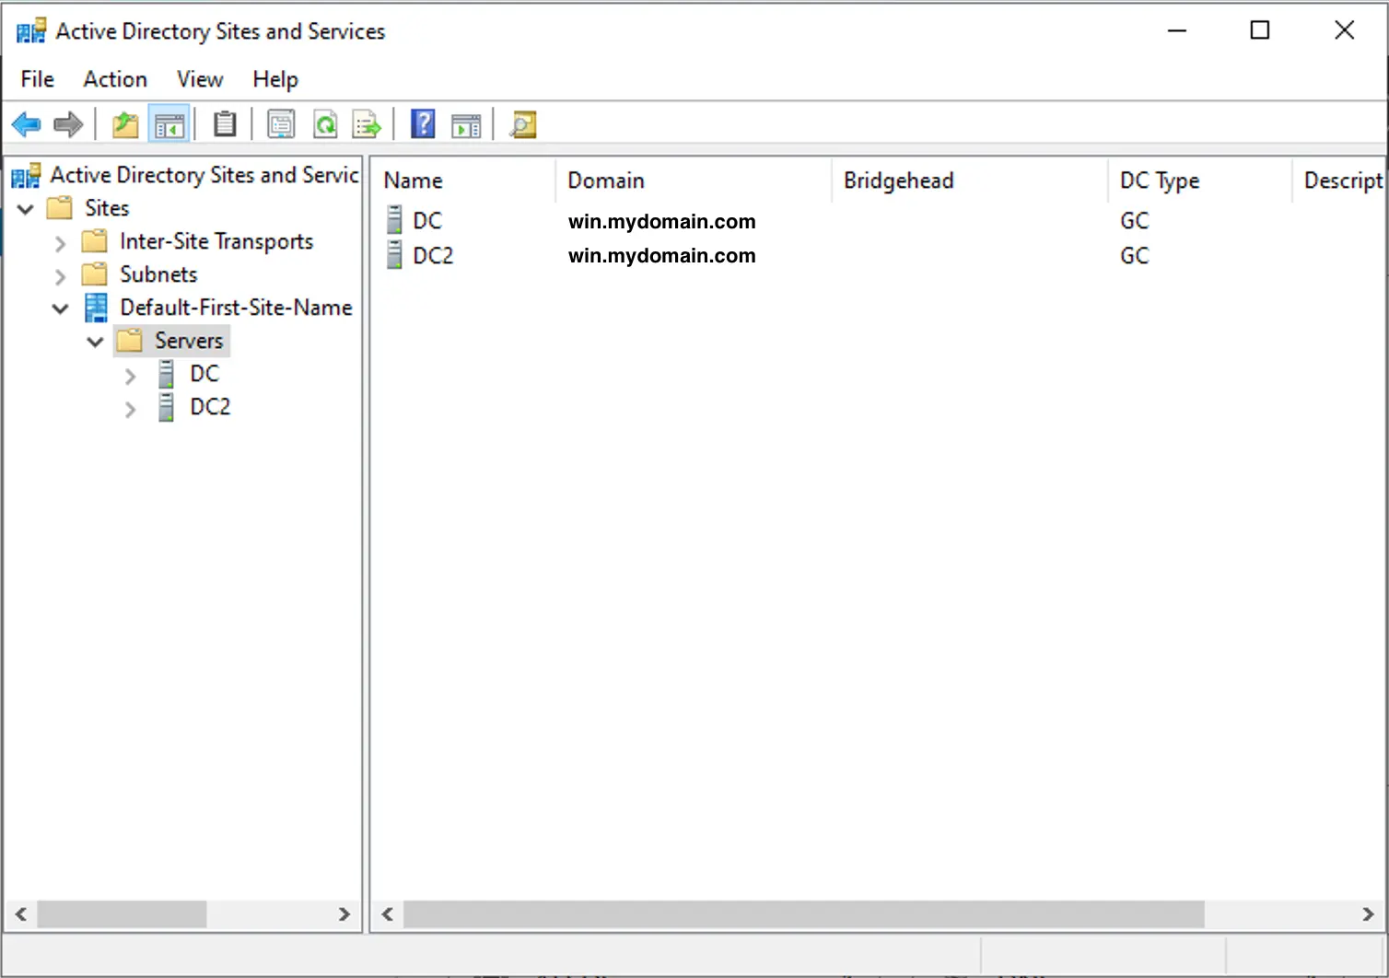Select the DC2 label in the tree
Viewport: 1389px width, 978px height.
click(x=210, y=407)
